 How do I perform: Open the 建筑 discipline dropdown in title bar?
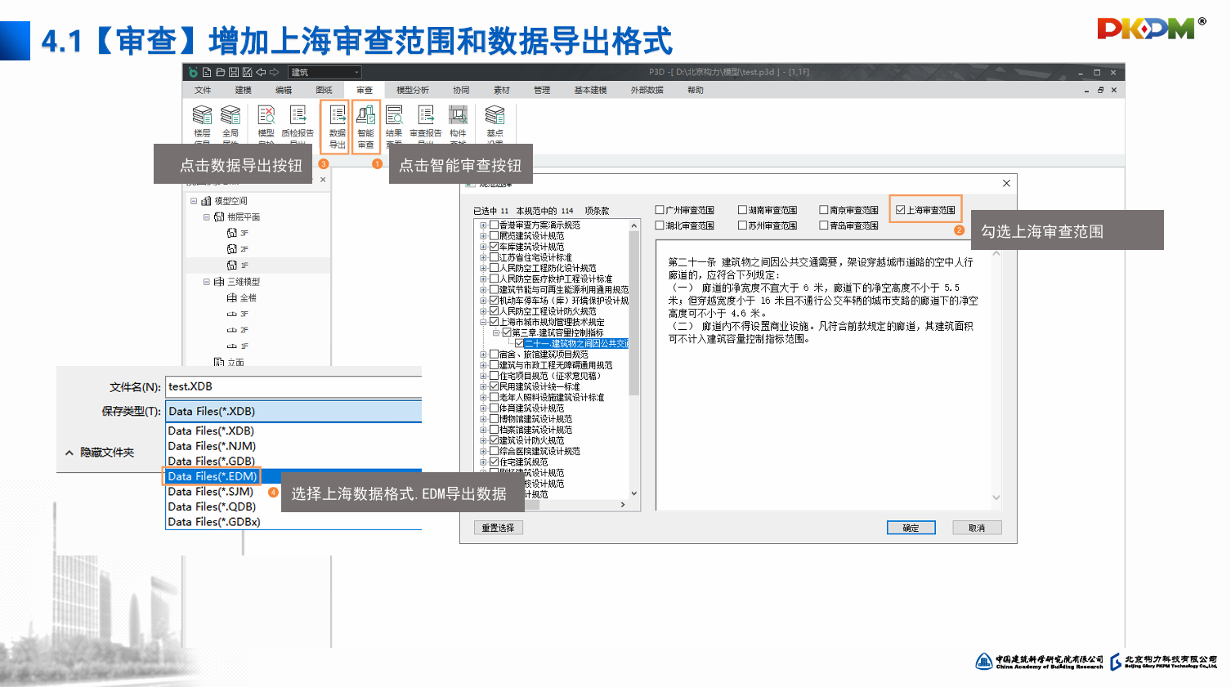[325, 72]
